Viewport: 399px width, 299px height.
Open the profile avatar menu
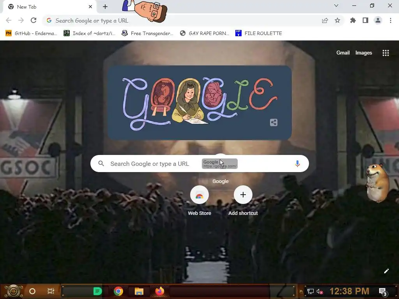click(378, 21)
